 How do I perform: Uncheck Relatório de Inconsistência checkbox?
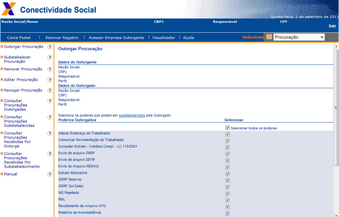227,214
